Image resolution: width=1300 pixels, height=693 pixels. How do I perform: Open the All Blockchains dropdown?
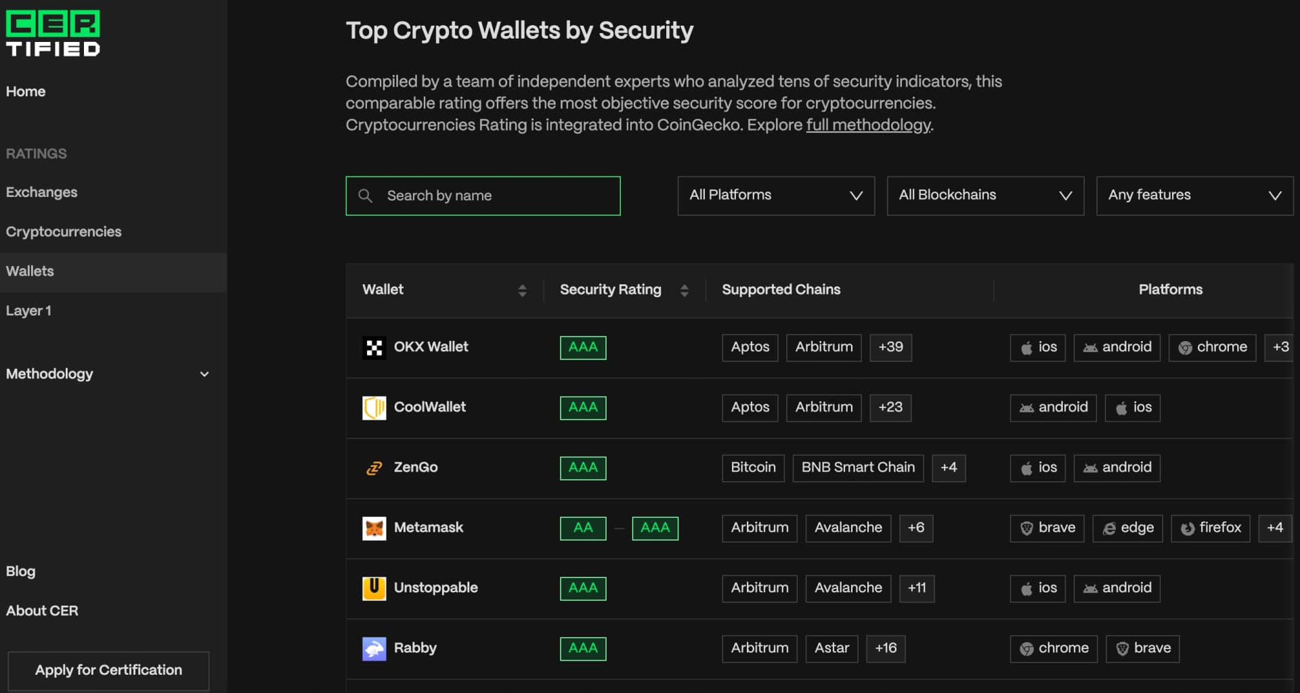[x=985, y=196]
